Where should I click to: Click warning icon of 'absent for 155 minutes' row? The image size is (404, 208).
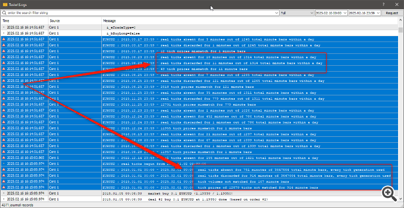pyautogui.click(x=4, y=158)
